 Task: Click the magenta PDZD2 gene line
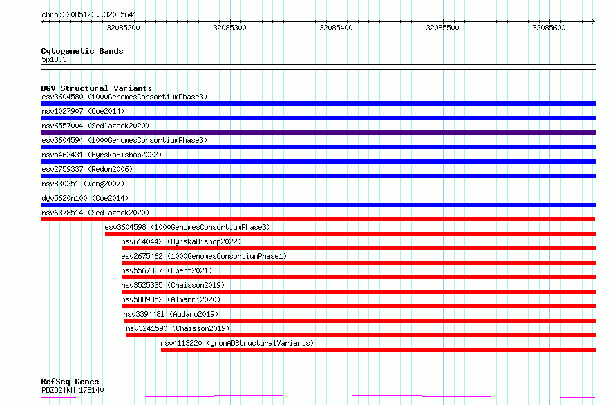(x=318, y=397)
